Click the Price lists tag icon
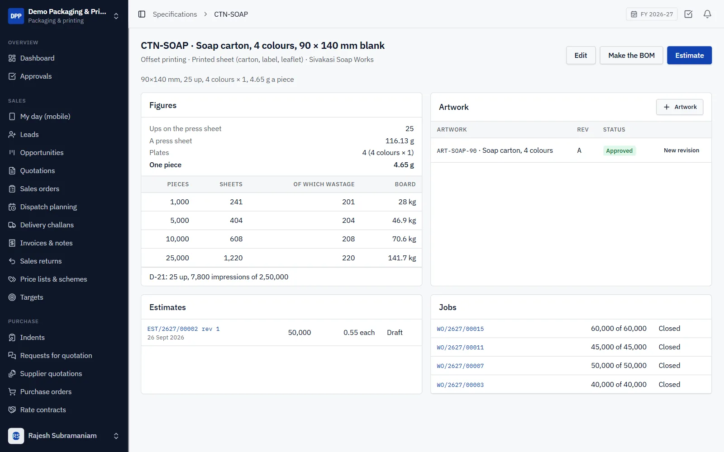 coord(12,279)
